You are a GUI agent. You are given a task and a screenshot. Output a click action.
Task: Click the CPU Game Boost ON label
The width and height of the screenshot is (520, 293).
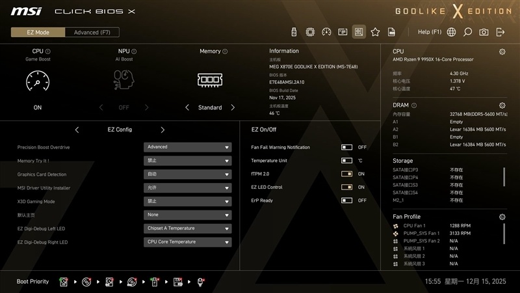coord(38,107)
